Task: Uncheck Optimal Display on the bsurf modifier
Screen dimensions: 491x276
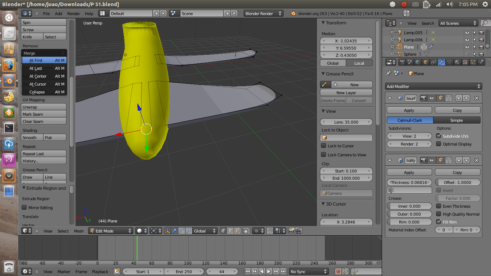Action: (x=439, y=144)
